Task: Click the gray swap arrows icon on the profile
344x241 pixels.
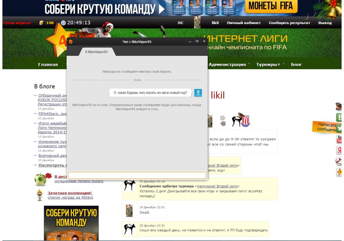Action: click(223, 121)
